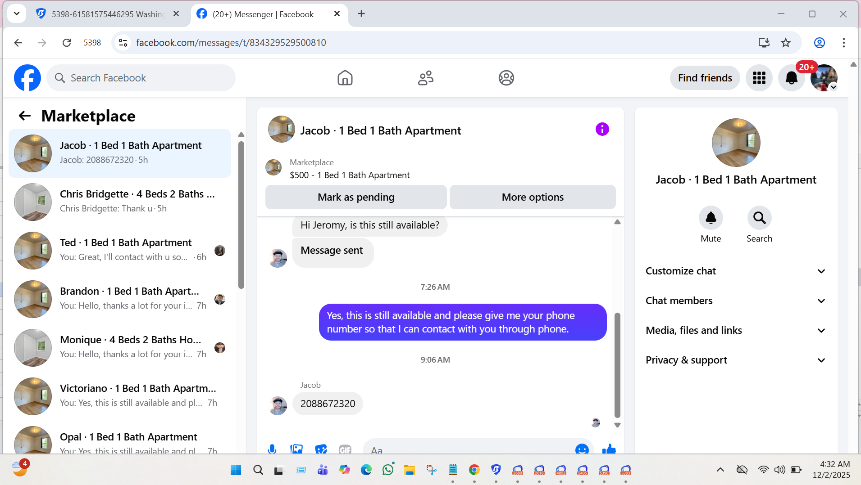Open the Facebook Home icon
This screenshot has height=485, width=861.
tap(345, 78)
